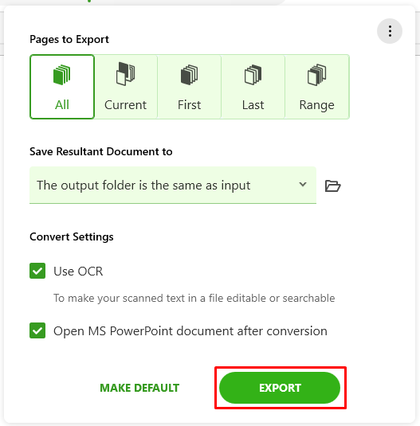Choose the page Range stack icon
Viewport: 420px width, 426px height.
click(x=316, y=75)
